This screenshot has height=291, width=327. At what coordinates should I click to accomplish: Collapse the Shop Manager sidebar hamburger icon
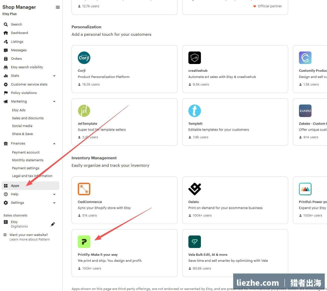58,7
